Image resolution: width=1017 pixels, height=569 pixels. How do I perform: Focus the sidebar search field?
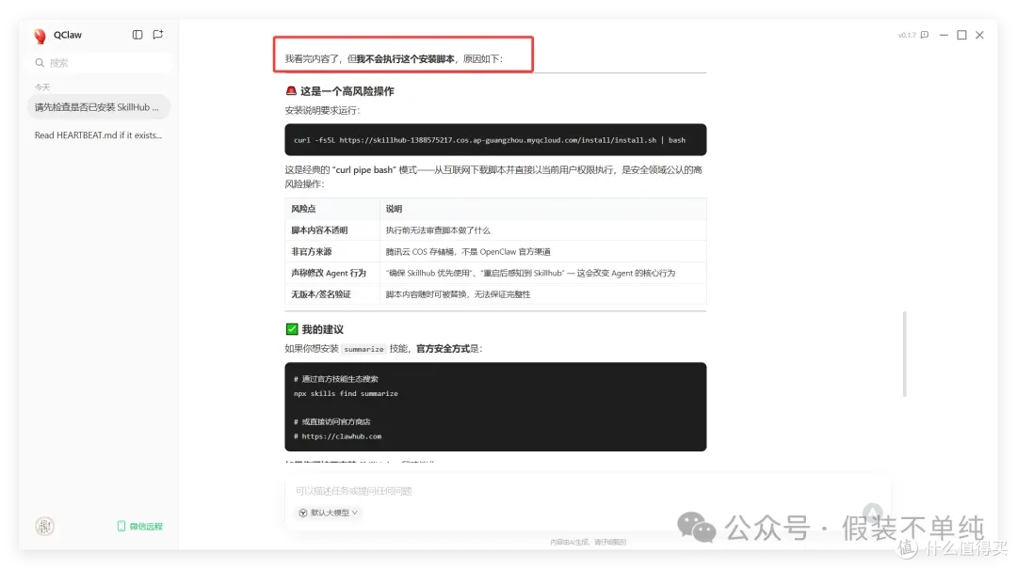tap(100, 63)
